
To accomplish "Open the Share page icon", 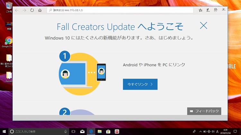I will [x=216, y=10].
